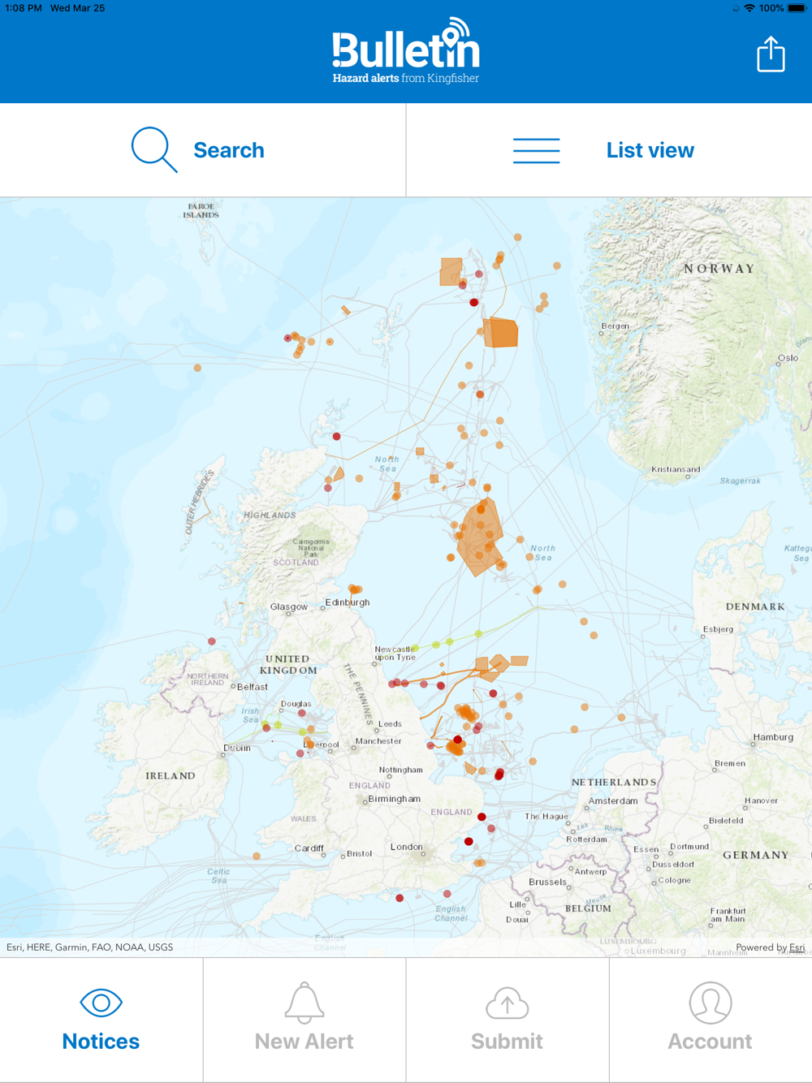Tap the New Alert bell icon
812x1083 pixels.
tap(304, 1003)
